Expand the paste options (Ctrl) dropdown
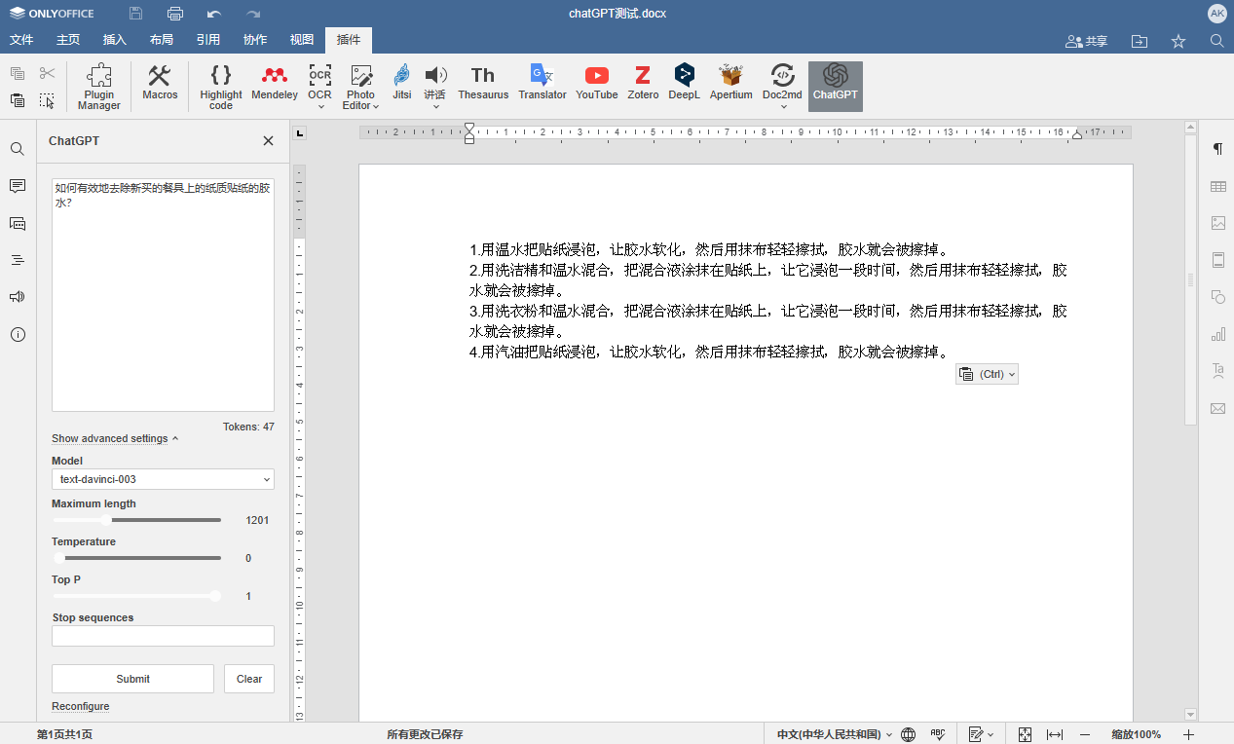1234x744 pixels. pos(987,374)
